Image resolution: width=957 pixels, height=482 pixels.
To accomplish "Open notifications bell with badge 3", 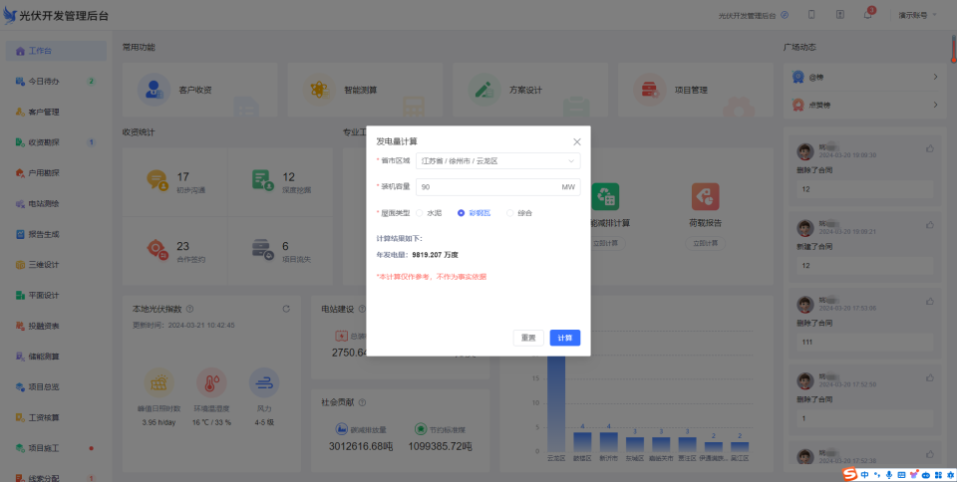I will pos(868,15).
